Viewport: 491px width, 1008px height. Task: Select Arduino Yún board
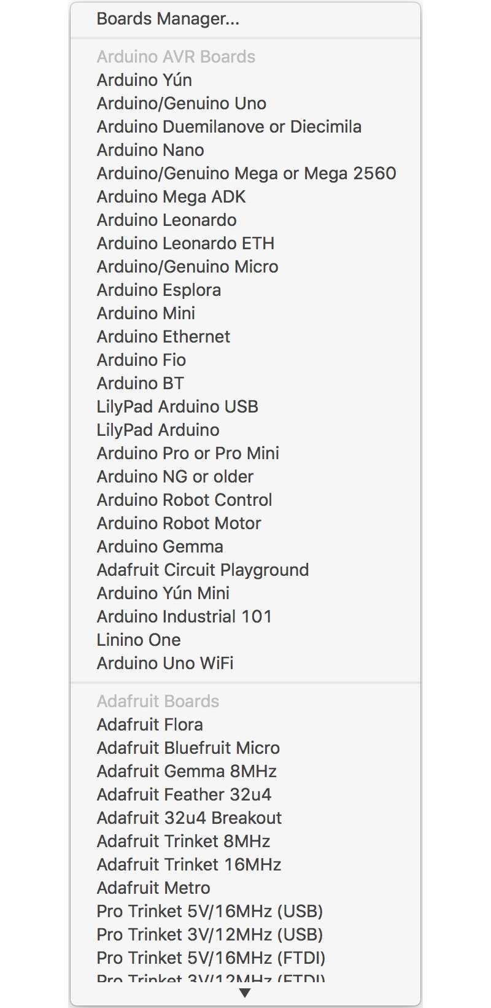pos(144,80)
